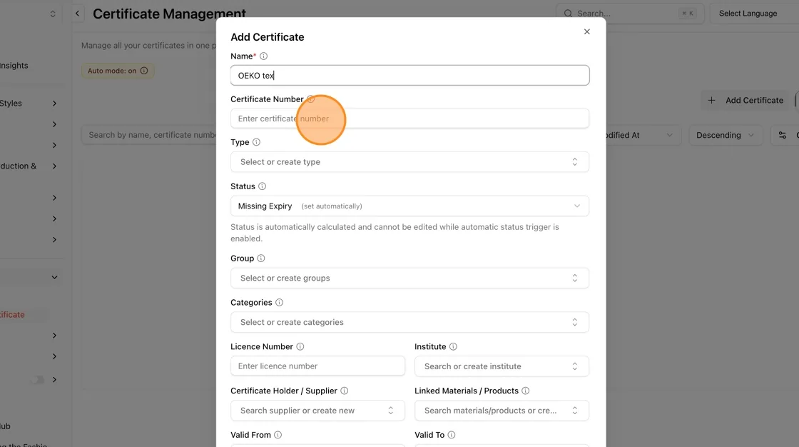Click the back arrow beside Certificate Management
The height and width of the screenshot is (447, 799).
pos(77,14)
